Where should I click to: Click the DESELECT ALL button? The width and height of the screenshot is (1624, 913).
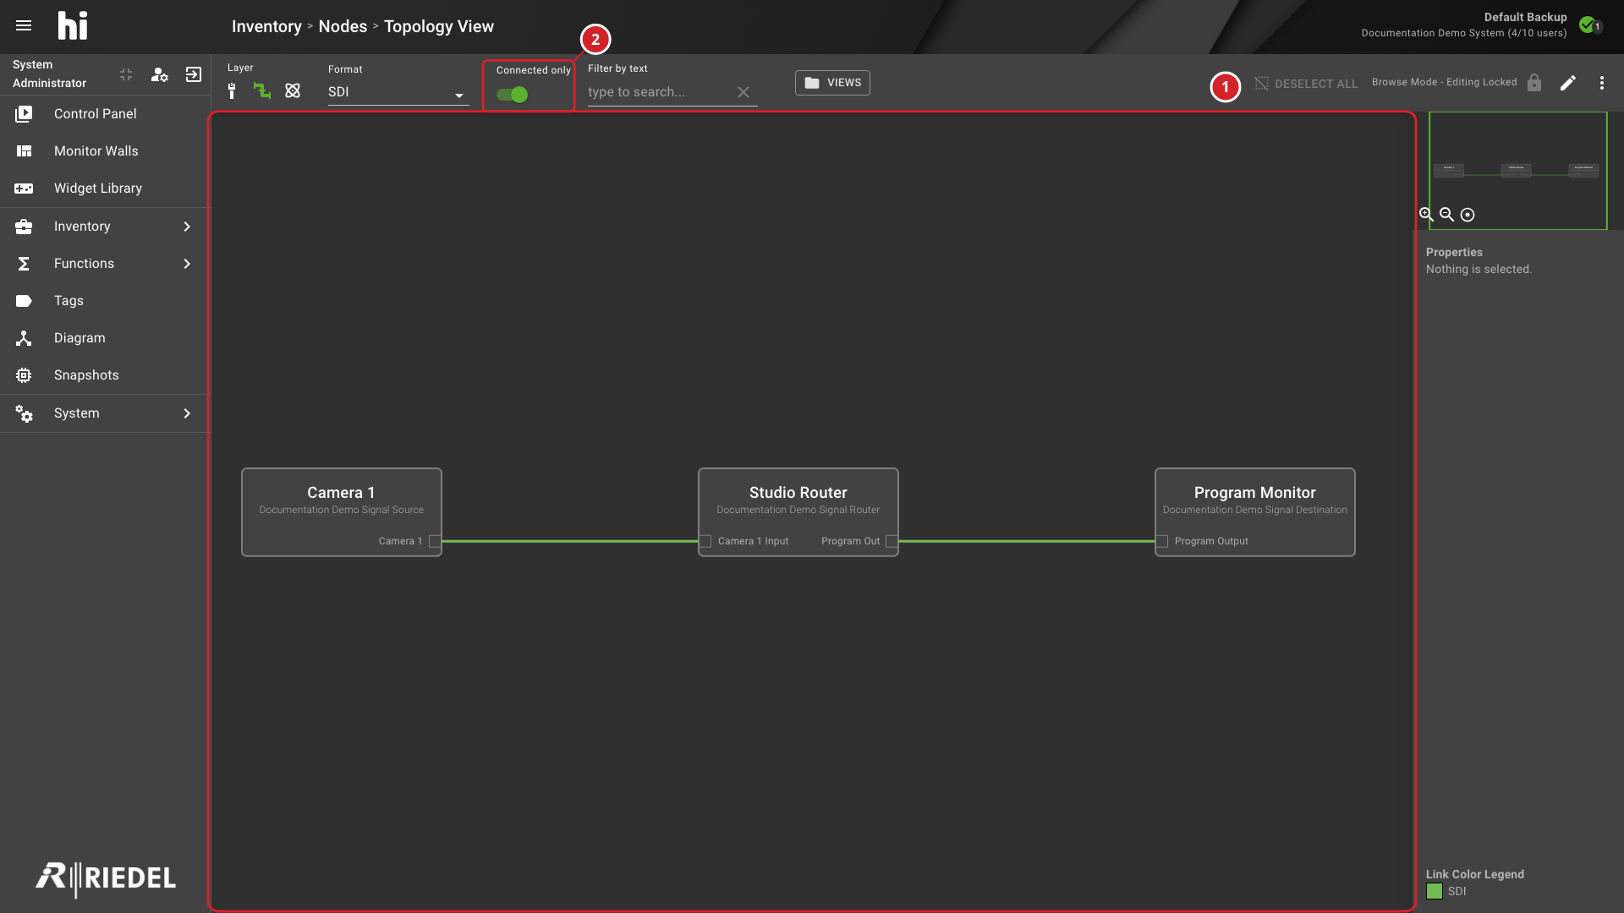[1306, 84]
